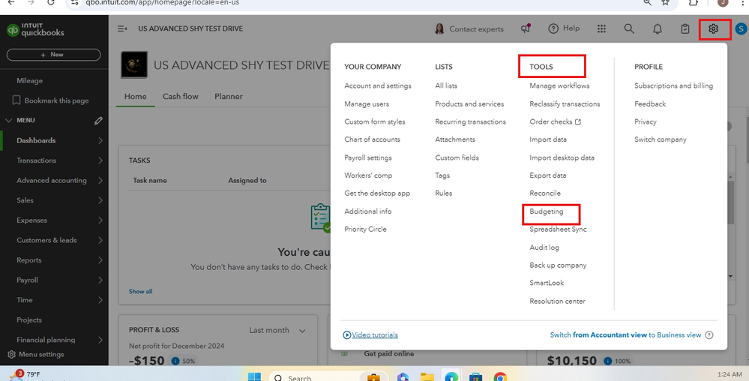Image resolution: width=749 pixels, height=381 pixels.
Task: Click the company logo thumbnail
Action: click(x=134, y=64)
